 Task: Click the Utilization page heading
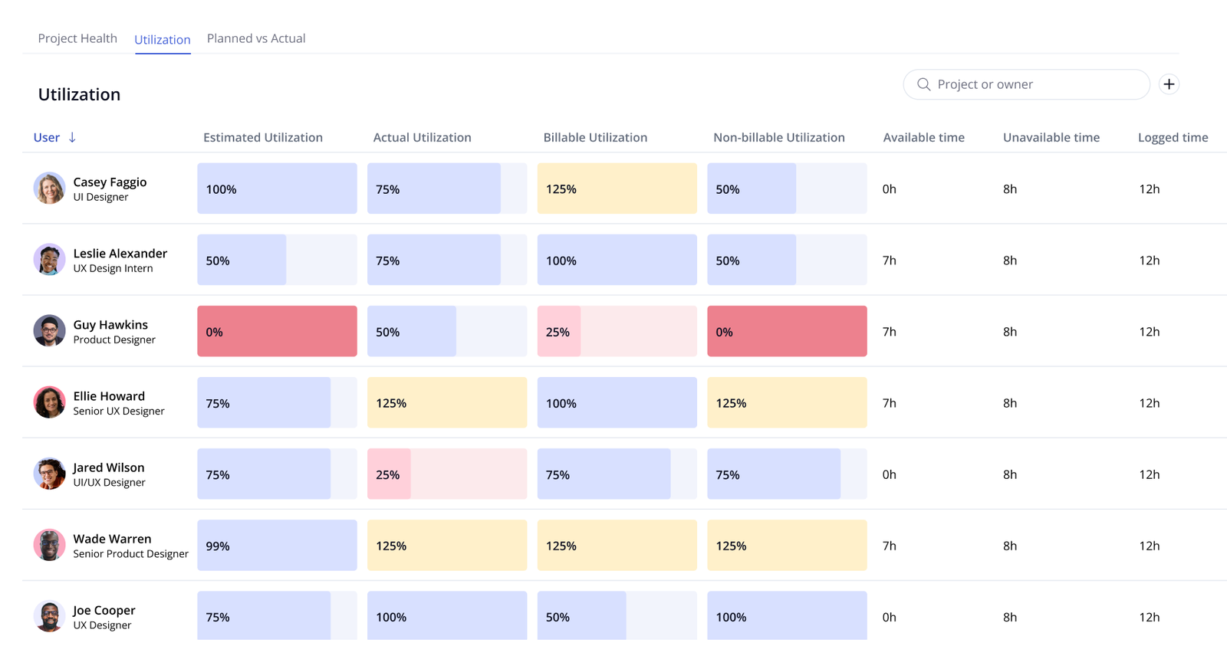coord(78,93)
